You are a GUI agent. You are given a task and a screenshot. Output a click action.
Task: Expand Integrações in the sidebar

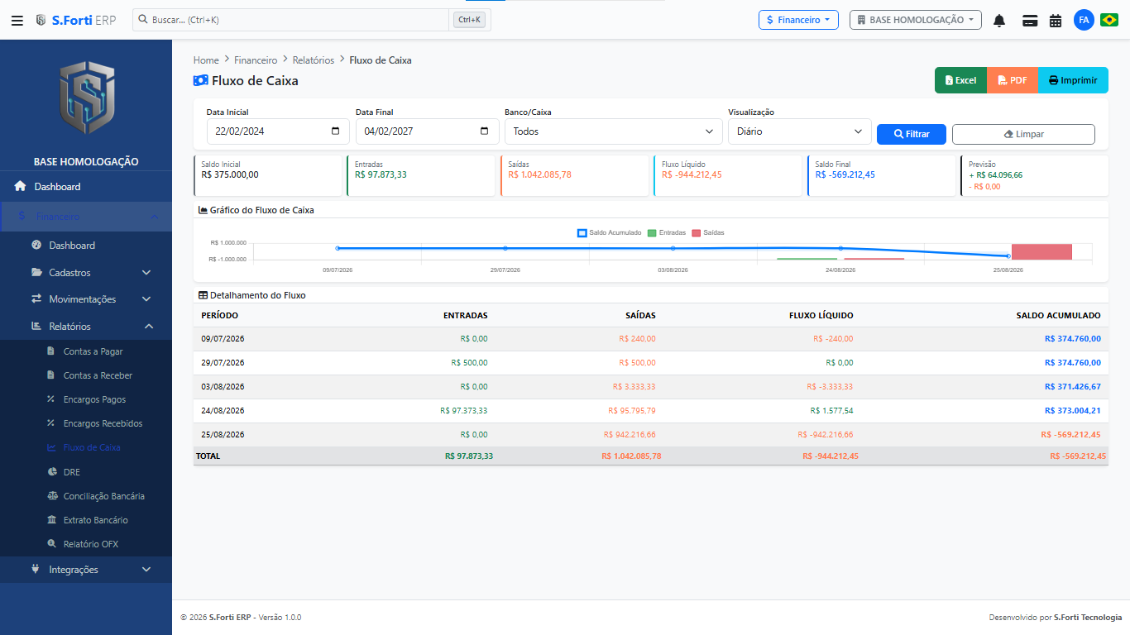click(x=86, y=569)
